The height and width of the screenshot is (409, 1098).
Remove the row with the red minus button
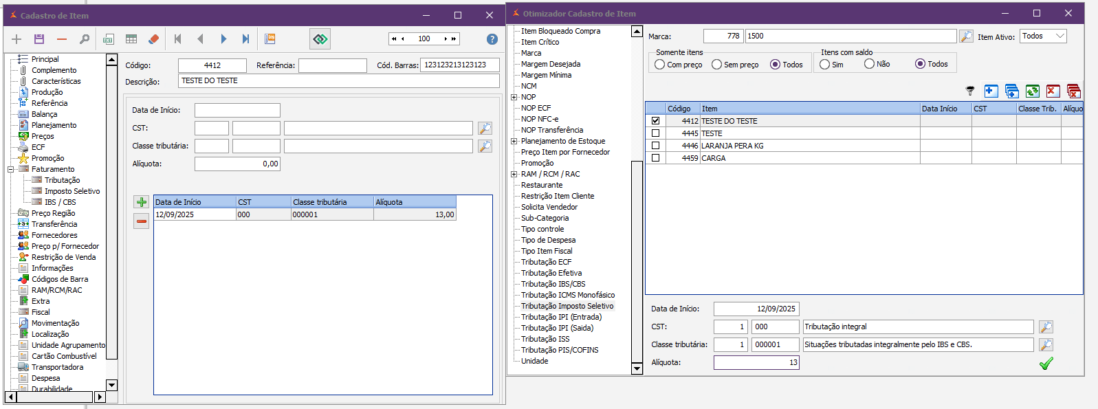(141, 221)
